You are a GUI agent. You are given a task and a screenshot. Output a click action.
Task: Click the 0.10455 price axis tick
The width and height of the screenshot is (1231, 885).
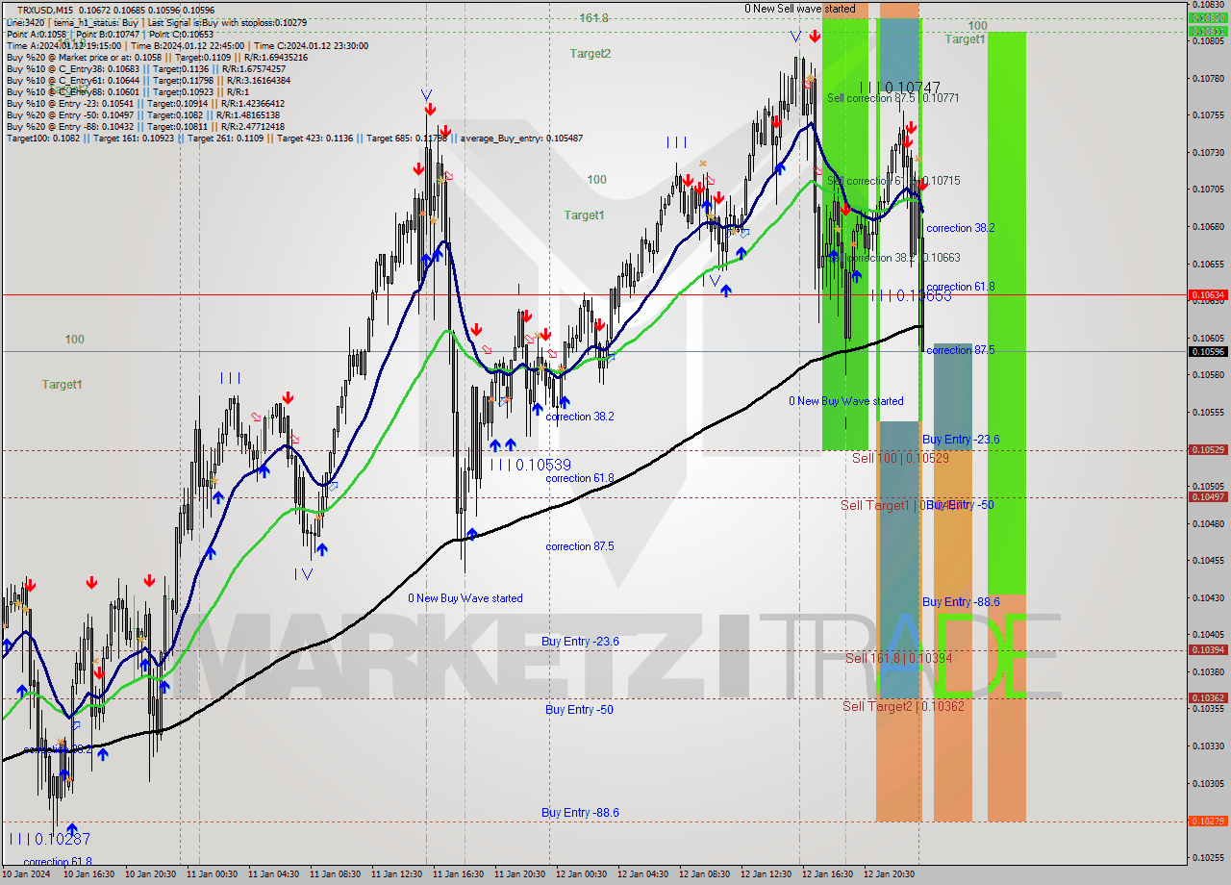pyautogui.click(x=1208, y=561)
